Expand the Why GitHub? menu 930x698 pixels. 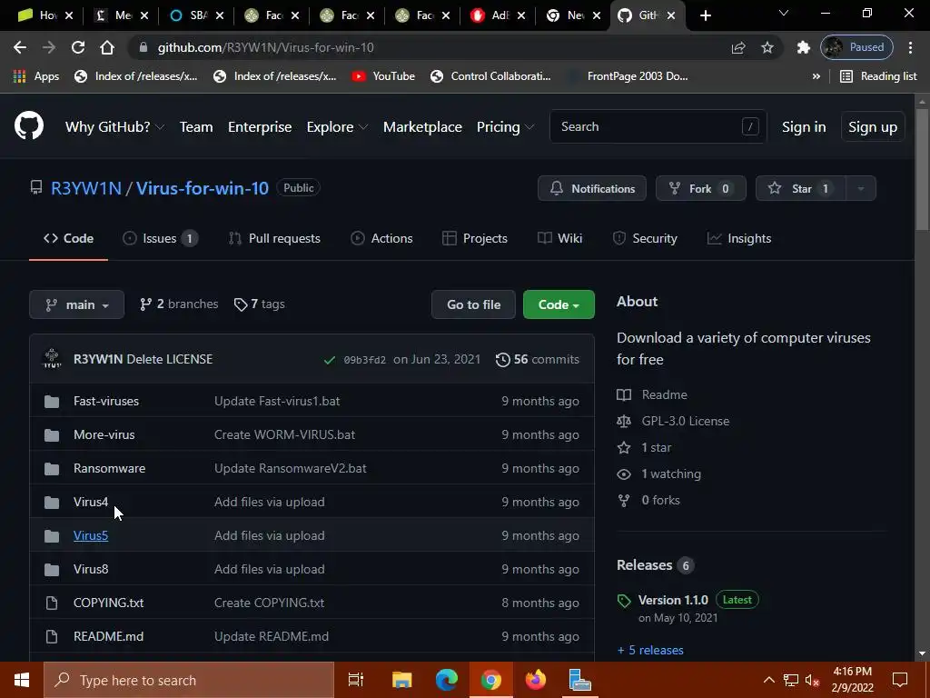coord(114,126)
